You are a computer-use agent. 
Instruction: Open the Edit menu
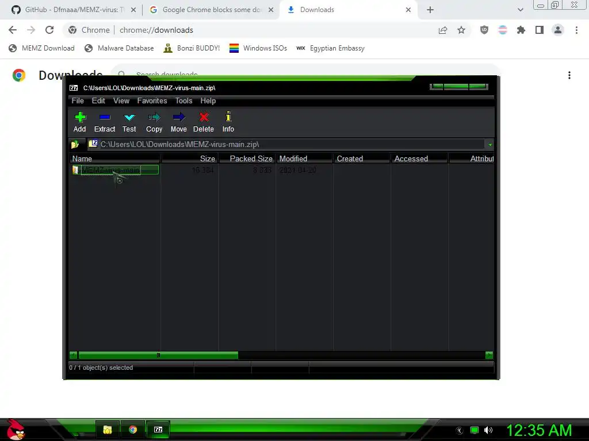pos(98,101)
